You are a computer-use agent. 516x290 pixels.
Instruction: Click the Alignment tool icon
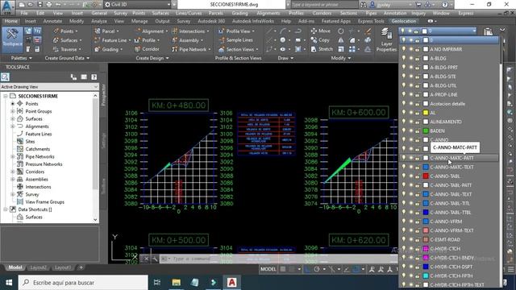coord(138,31)
